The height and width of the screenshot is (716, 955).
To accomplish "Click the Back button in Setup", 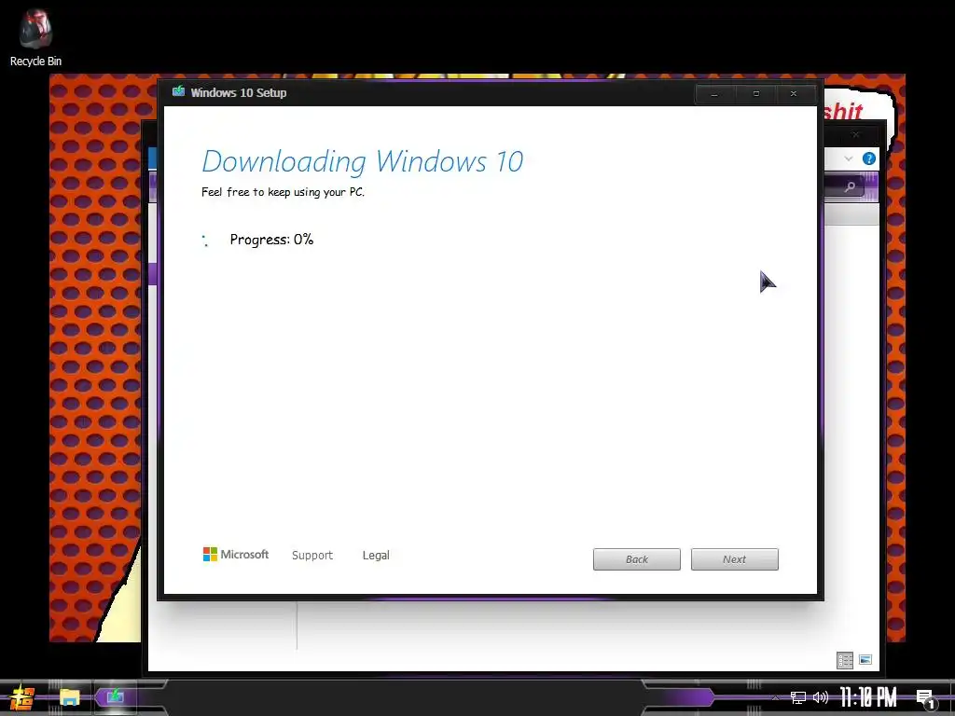I will (x=636, y=559).
